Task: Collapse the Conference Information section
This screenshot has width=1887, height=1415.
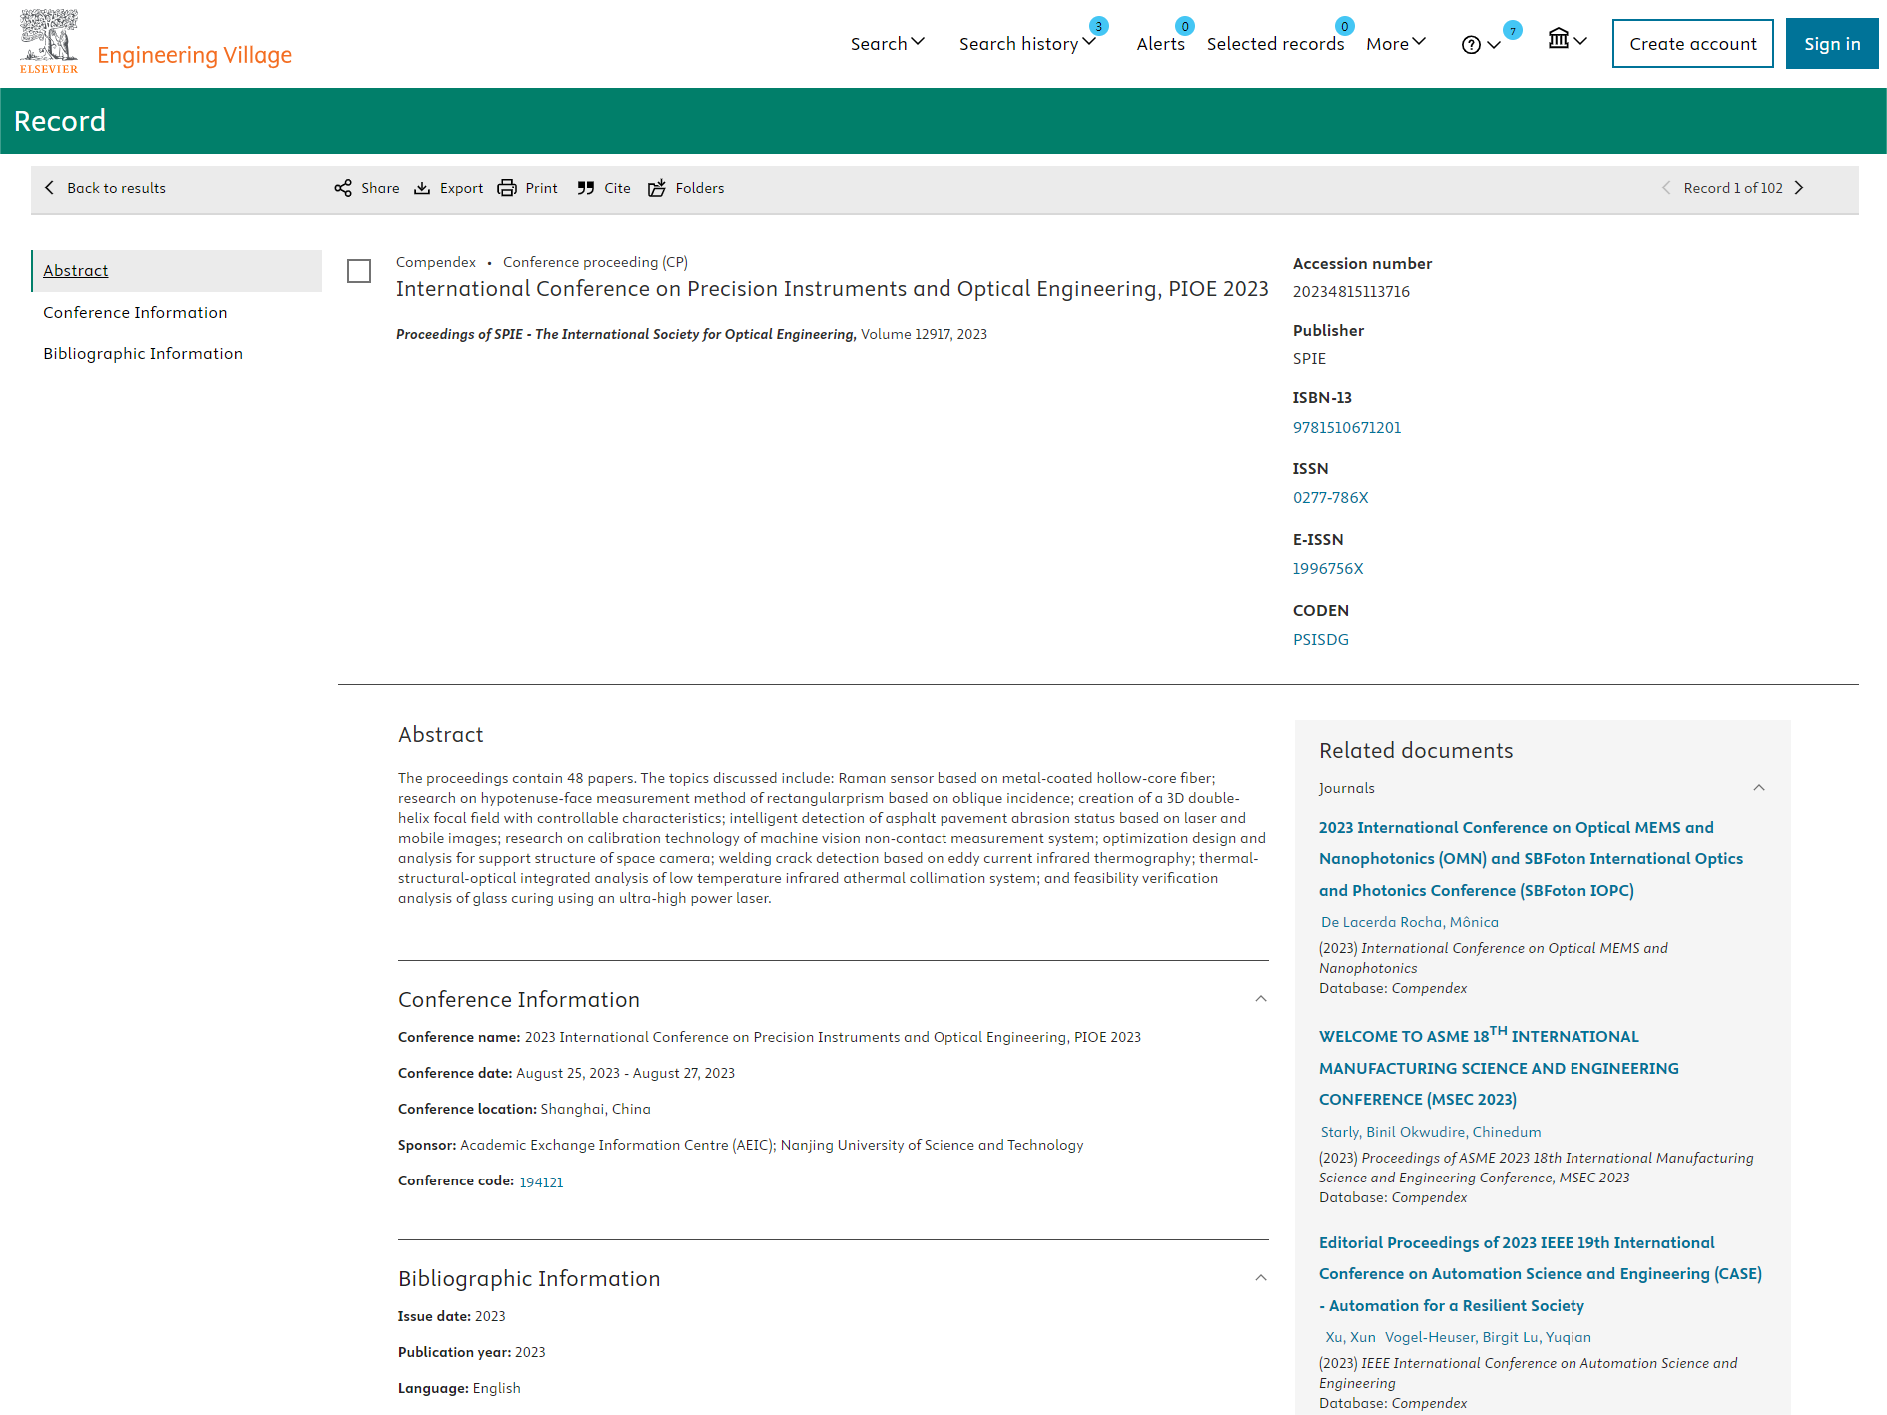Action: [x=1261, y=999]
